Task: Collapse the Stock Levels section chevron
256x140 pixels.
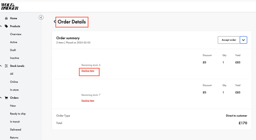Action: coord(1,66)
